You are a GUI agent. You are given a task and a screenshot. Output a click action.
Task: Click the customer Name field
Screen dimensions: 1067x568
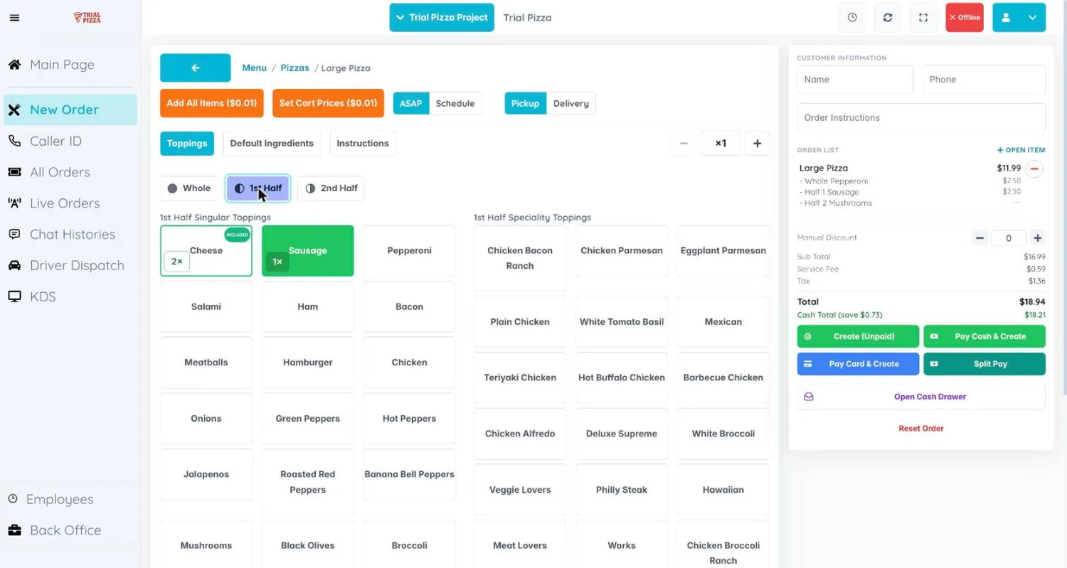click(x=855, y=80)
